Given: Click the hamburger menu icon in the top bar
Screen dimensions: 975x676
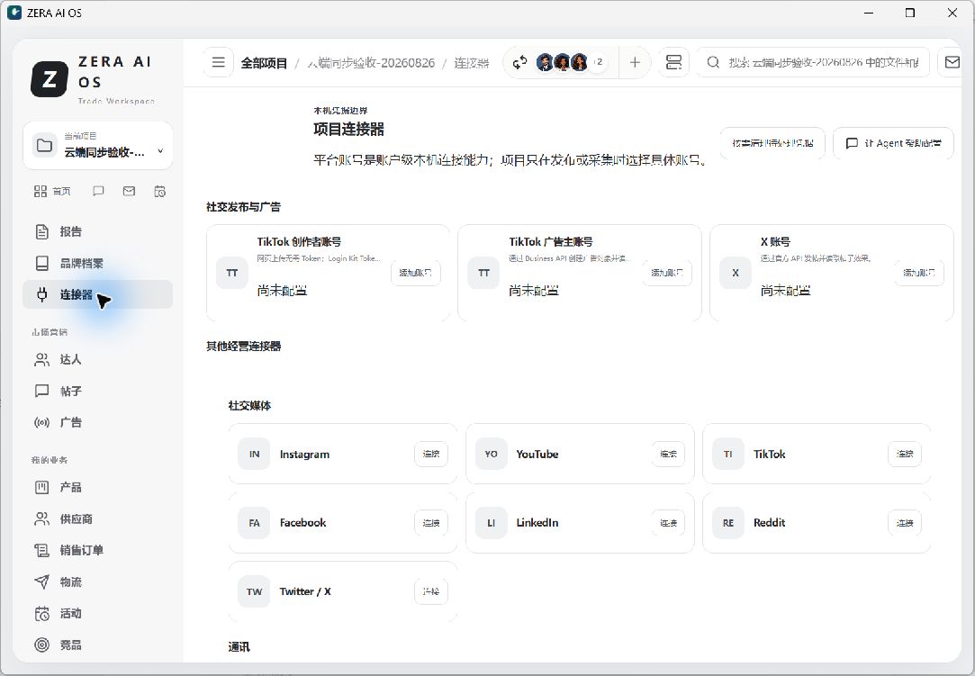Looking at the screenshot, I should [218, 62].
